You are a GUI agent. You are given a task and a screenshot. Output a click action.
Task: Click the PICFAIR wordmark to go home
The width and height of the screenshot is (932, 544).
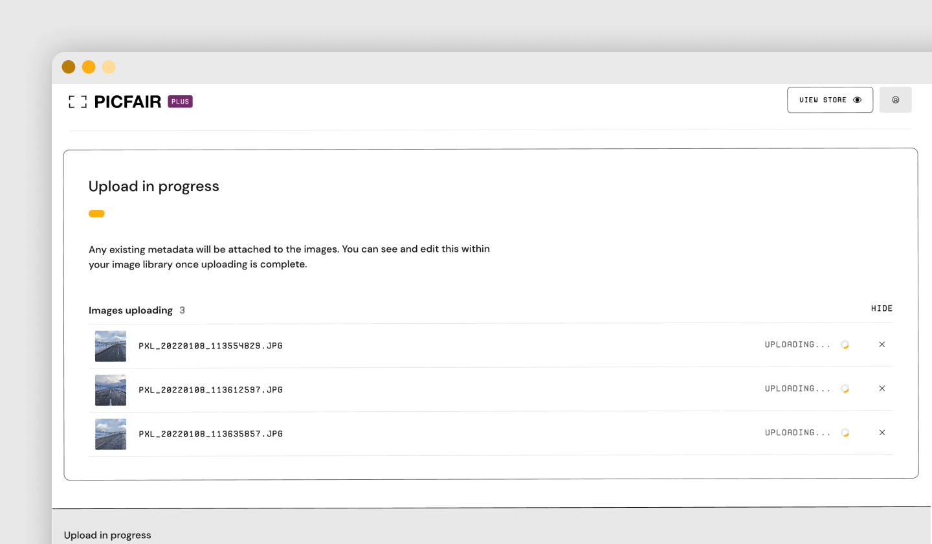tap(128, 102)
